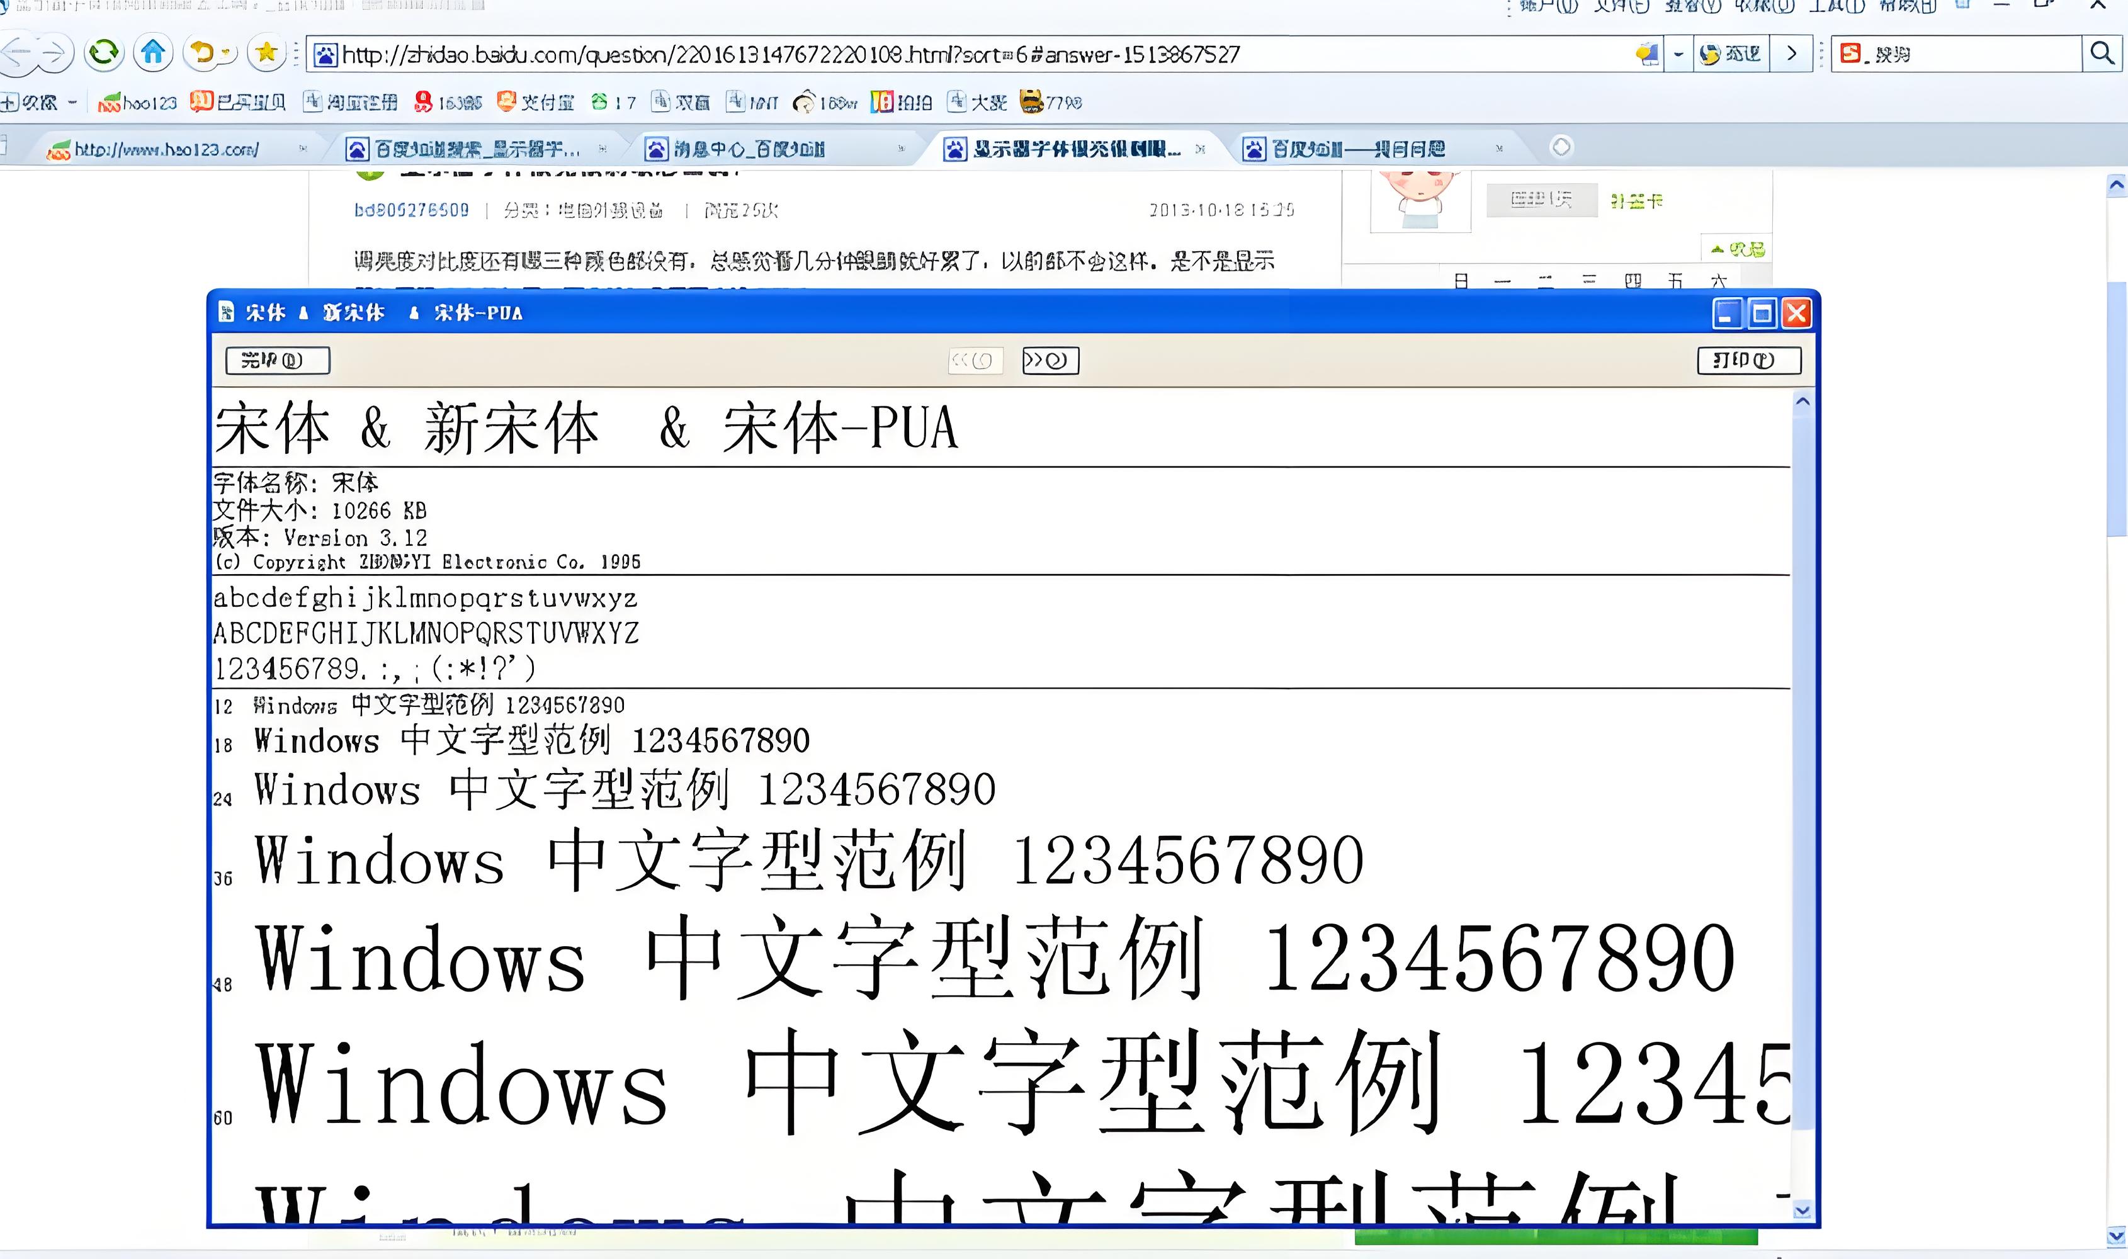The image size is (2128, 1259).
Task: Click font viewer scroll down arrow
Action: point(1803,1211)
